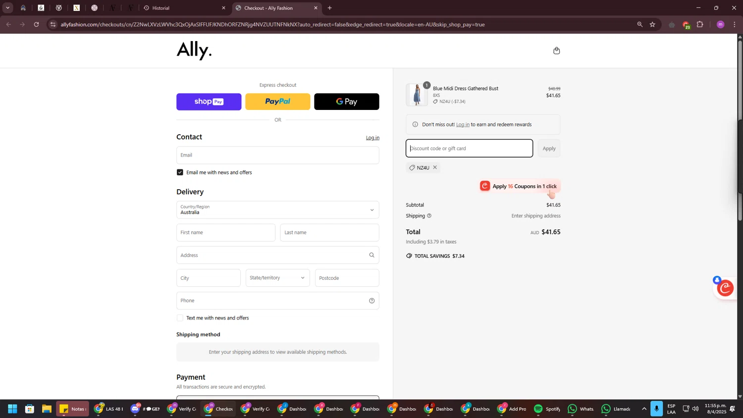This screenshot has height=418, width=743.
Task: Click extension icon with 23 badge
Action: tap(686, 25)
